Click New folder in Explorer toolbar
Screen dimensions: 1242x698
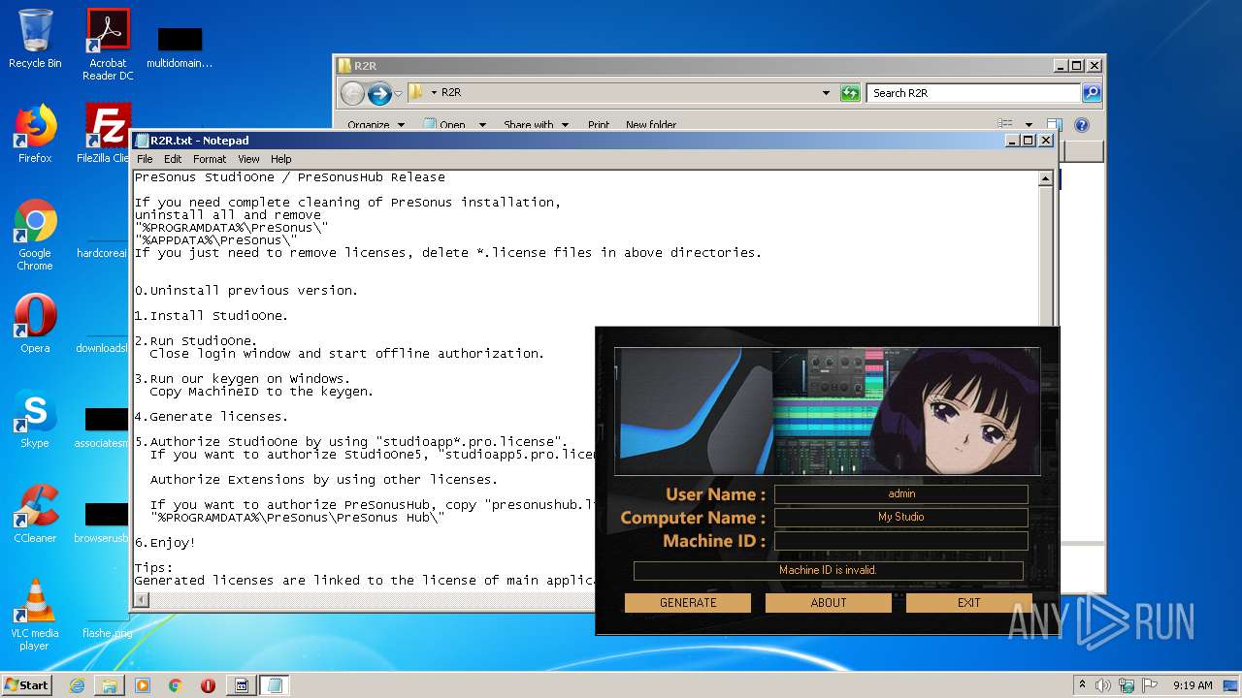(651, 125)
